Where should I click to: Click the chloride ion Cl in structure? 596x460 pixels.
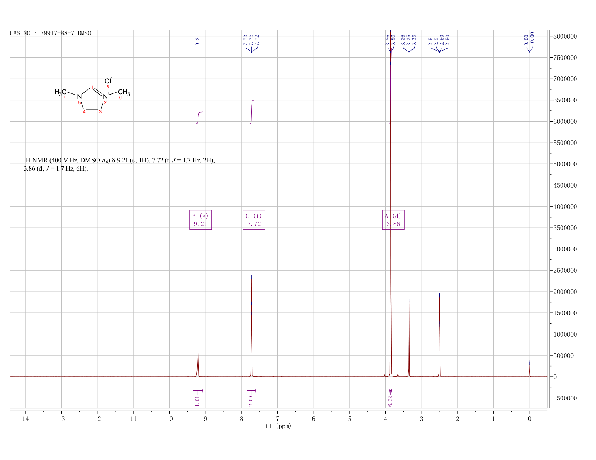(108, 81)
